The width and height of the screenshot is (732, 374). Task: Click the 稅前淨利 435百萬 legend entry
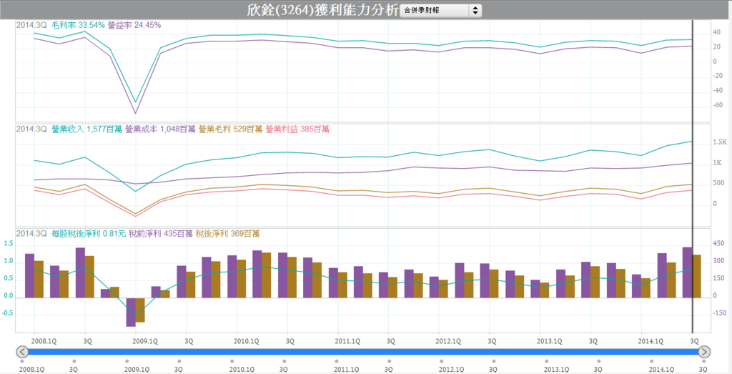pyautogui.click(x=161, y=234)
